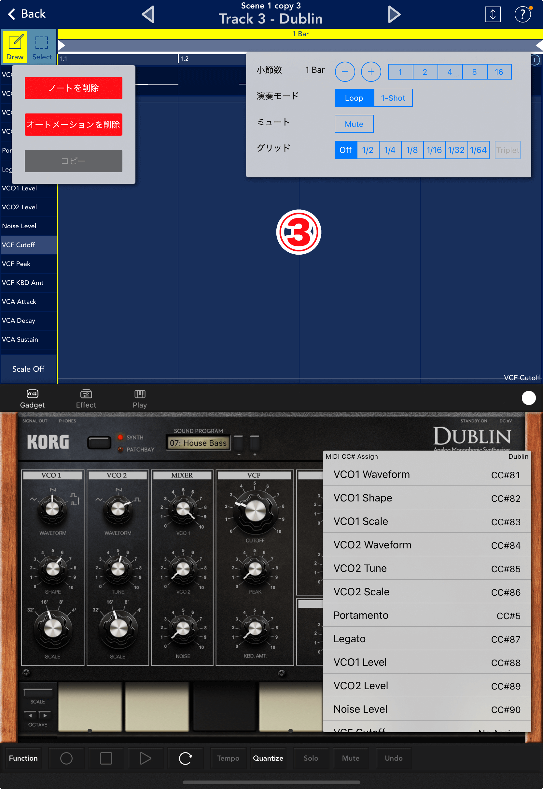Delete notes with red ノートを削除 button
Viewport: 543px width, 789px height.
(74, 88)
